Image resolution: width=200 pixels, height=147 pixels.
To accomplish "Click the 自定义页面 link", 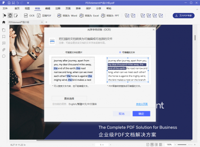I will coord(142,104).
